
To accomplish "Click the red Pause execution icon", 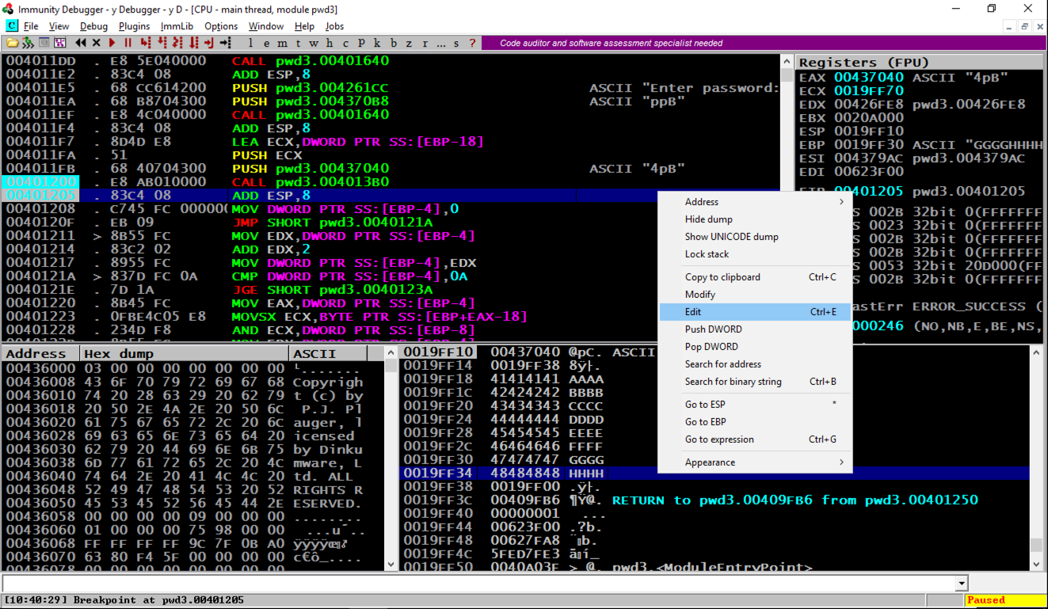I will tap(128, 43).
